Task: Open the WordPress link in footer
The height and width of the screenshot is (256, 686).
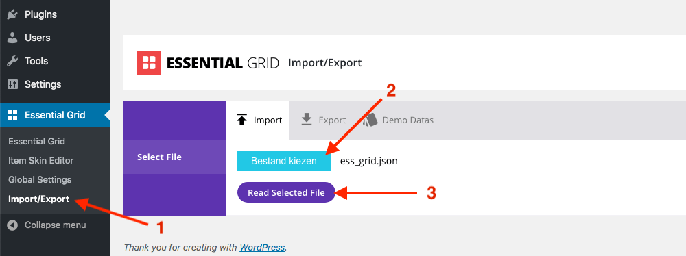Action: coord(262,247)
